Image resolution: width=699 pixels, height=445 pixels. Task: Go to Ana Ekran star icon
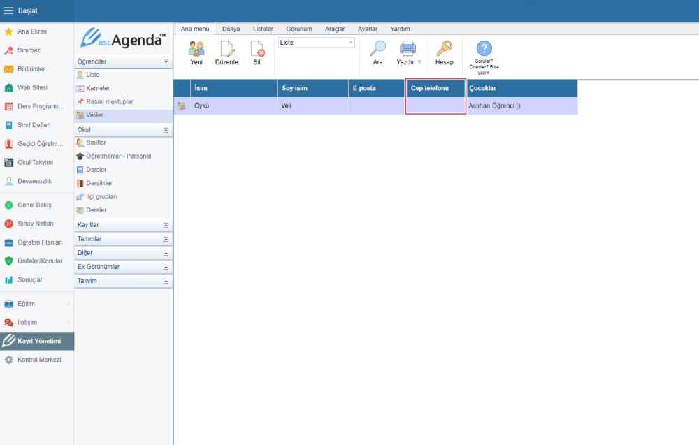pos(8,31)
